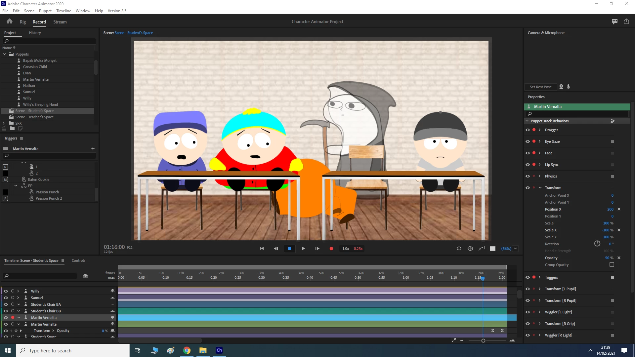This screenshot has width=635, height=357.
Task: Click the timeline zoom slider handle
Action: pos(483,340)
